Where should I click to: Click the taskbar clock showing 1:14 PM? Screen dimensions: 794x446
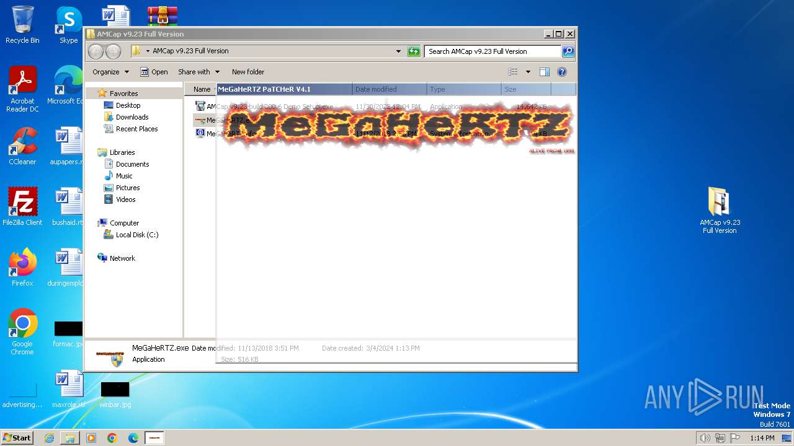pyautogui.click(x=762, y=438)
